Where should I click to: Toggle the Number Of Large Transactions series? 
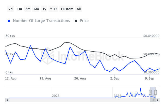click(x=41, y=21)
